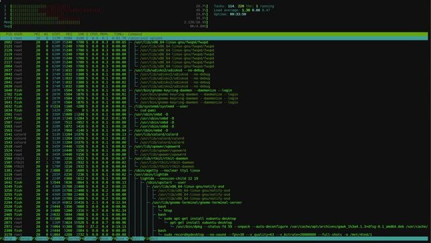Viewport: 431px width, 243px height.
Task: Click the Swp usage meter
Action: (106, 26)
